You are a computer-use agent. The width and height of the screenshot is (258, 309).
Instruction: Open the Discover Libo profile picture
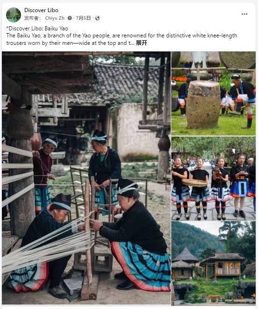(x=14, y=15)
